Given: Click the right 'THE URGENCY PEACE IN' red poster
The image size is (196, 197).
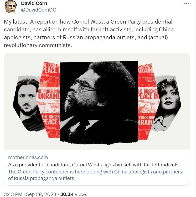Looking at the screenshot, I should point(148,100).
